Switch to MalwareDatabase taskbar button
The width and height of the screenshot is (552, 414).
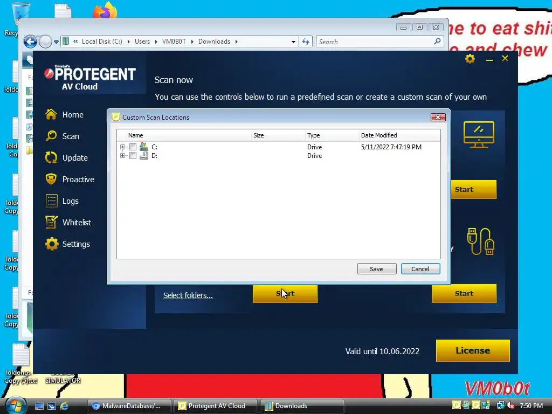[x=129, y=406]
